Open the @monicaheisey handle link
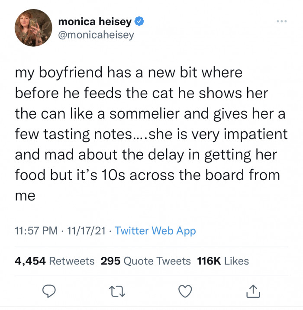The height and width of the screenshot is (310, 303). (96, 35)
